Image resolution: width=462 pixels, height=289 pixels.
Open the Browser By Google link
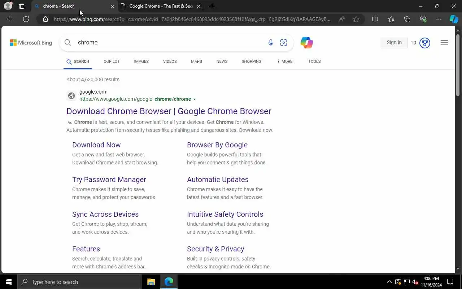(217, 145)
